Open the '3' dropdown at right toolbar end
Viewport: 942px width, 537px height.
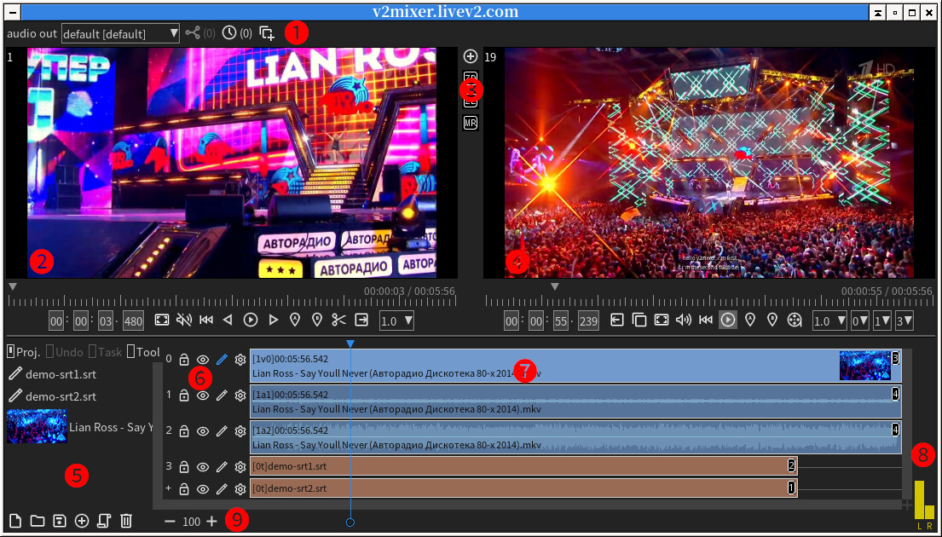tap(905, 320)
